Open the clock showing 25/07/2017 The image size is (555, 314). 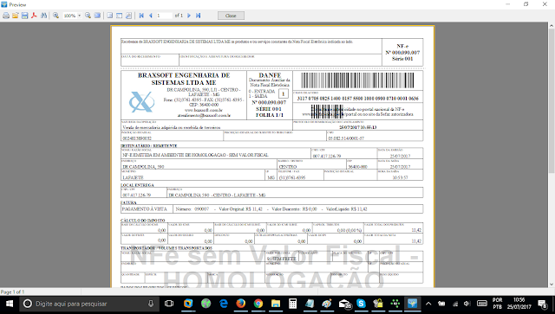point(519,304)
